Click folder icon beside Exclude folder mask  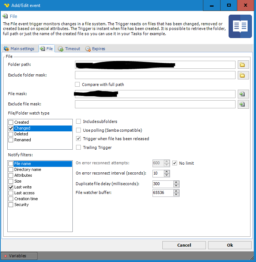click(242, 75)
